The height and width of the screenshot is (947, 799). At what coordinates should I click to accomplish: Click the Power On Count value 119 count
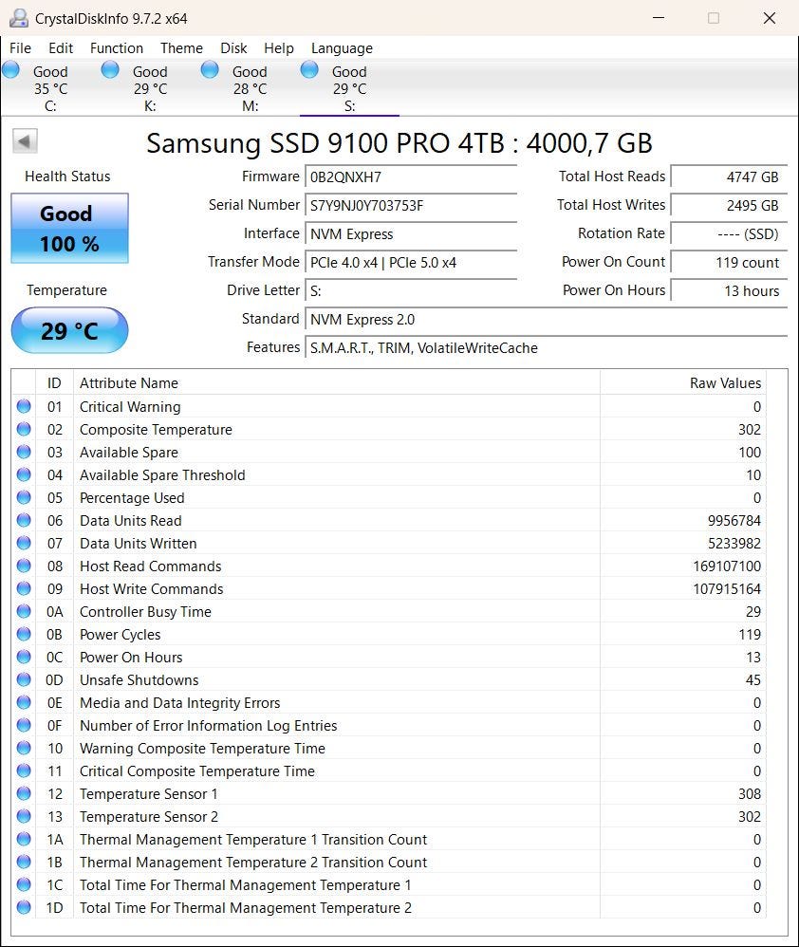(729, 262)
